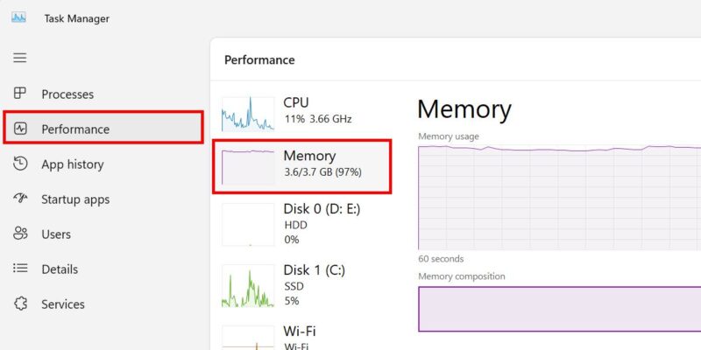The width and height of the screenshot is (701, 350).
Task: Click the App history clock icon
Action: (20, 164)
